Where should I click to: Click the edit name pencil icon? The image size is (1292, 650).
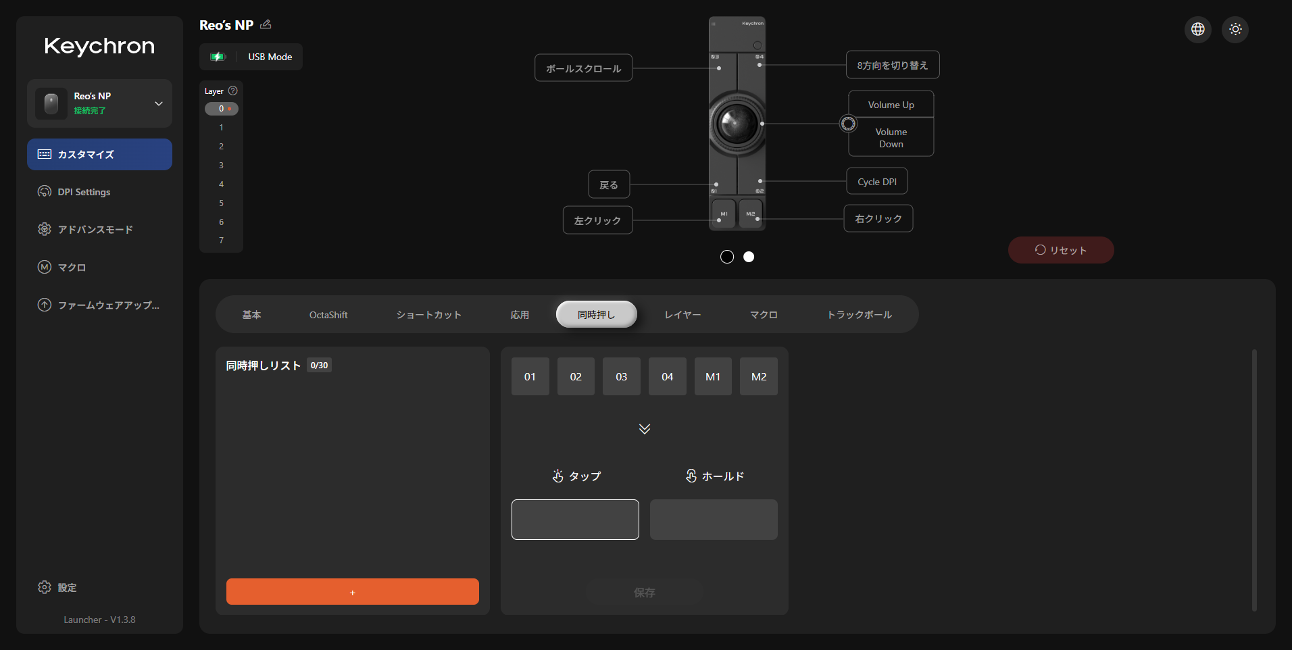pyautogui.click(x=266, y=24)
